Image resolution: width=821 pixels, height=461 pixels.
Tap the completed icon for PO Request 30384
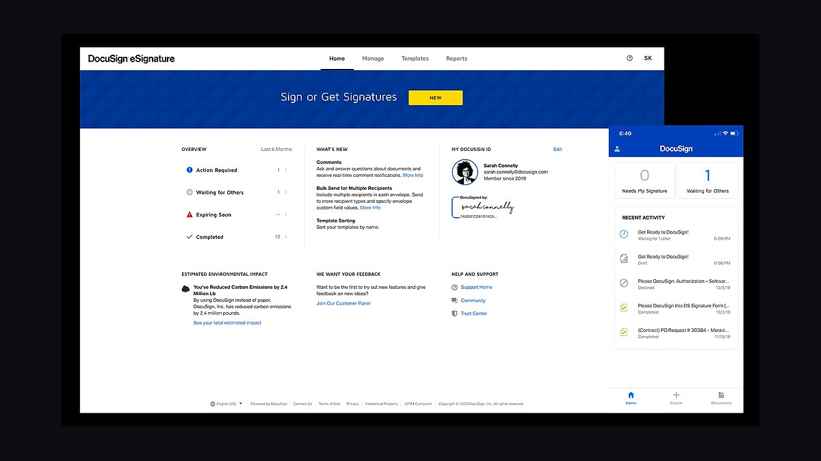624,333
